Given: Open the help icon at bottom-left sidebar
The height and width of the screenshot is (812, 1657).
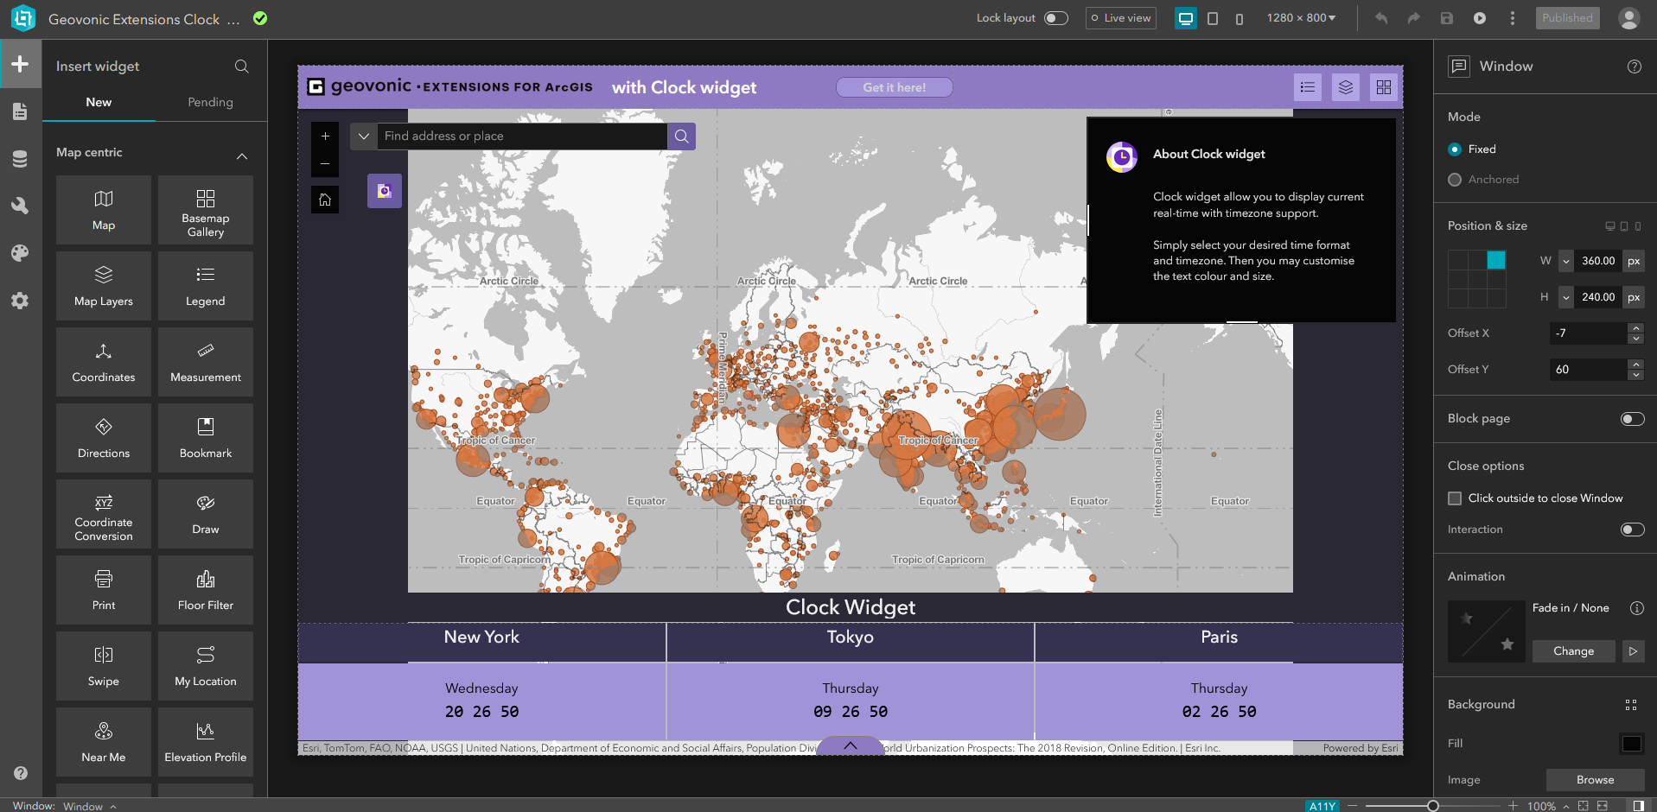Looking at the screenshot, I should (21, 773).
